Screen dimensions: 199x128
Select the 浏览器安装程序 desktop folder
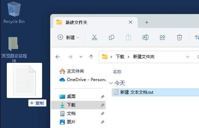[x=14, y=49]
